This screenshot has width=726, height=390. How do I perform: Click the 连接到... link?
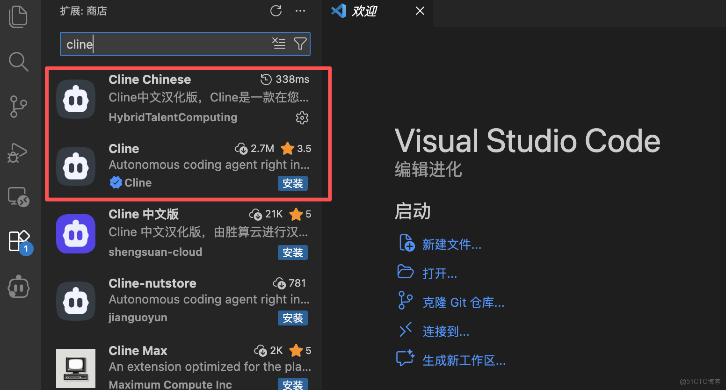446,332
